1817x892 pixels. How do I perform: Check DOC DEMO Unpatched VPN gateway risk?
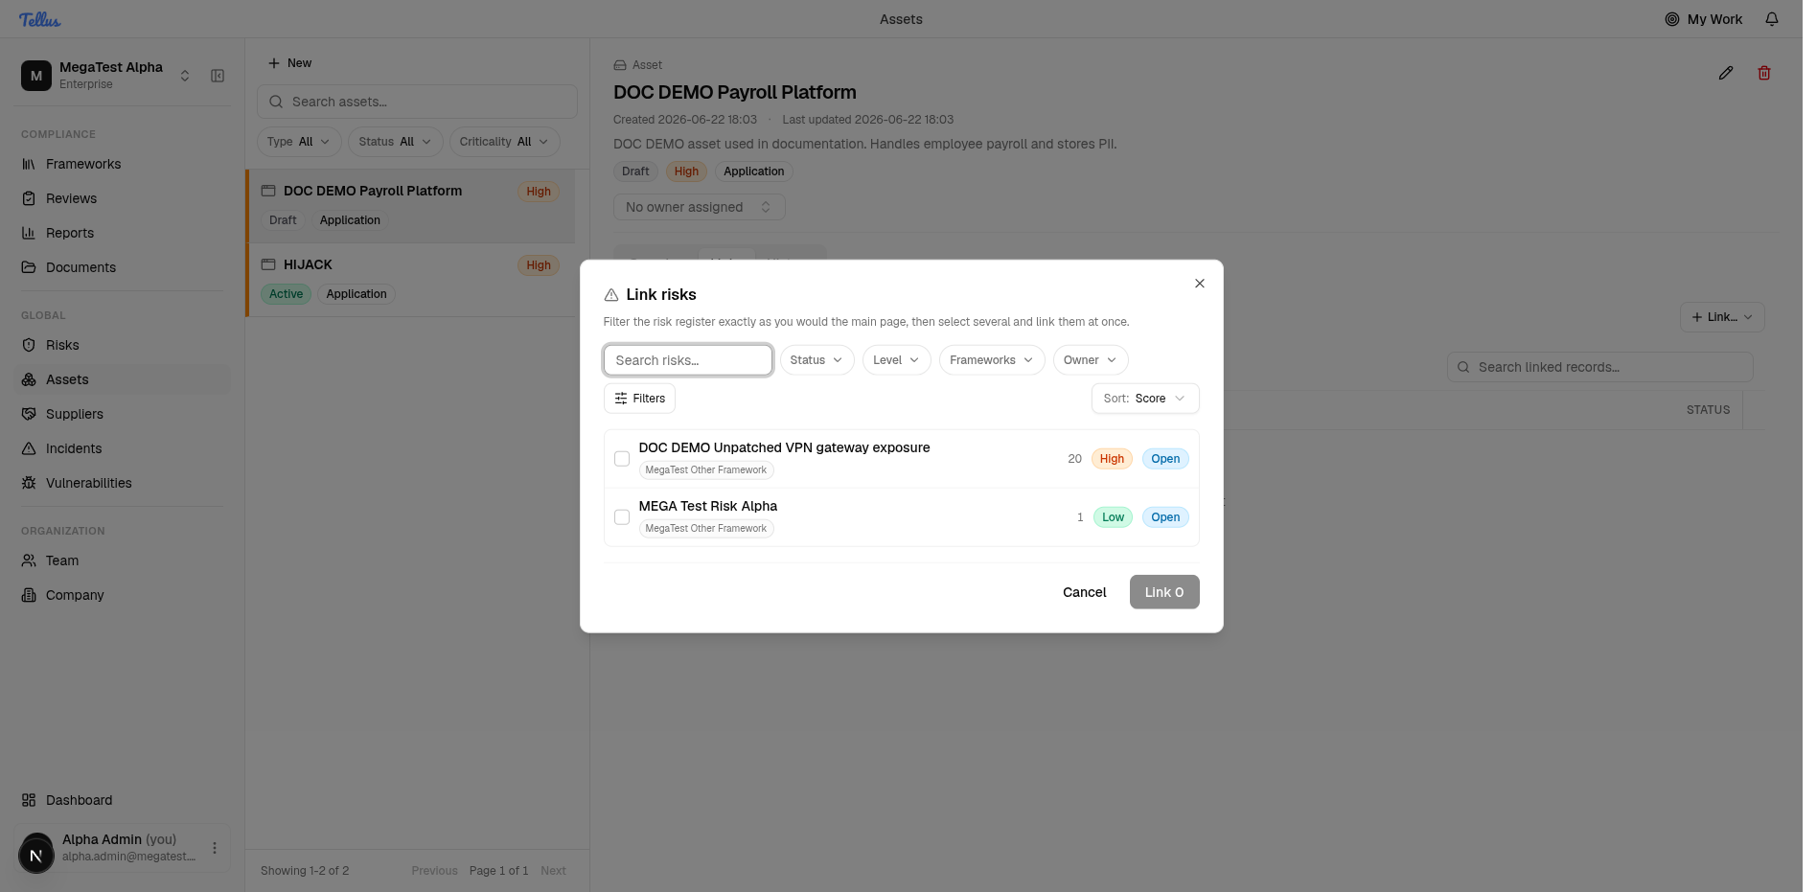coord(622,459)
